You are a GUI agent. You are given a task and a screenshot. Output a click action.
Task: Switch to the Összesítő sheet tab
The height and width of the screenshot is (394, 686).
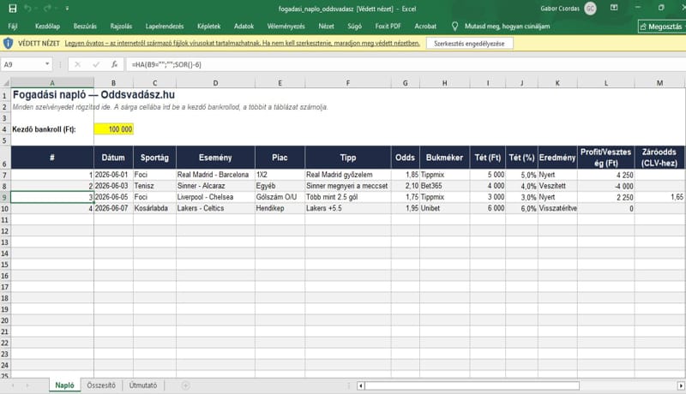pos(101,385)
